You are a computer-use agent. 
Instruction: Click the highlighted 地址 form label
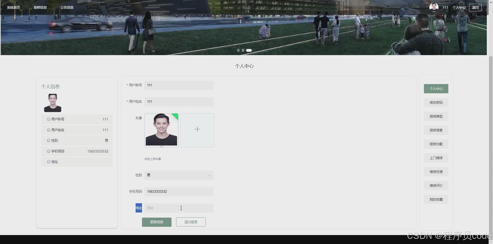coord(139,208)
